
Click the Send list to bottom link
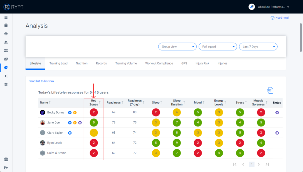coord(41,81)
